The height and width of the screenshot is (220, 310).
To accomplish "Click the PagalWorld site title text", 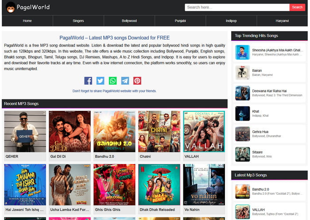I will pos(33,8).
